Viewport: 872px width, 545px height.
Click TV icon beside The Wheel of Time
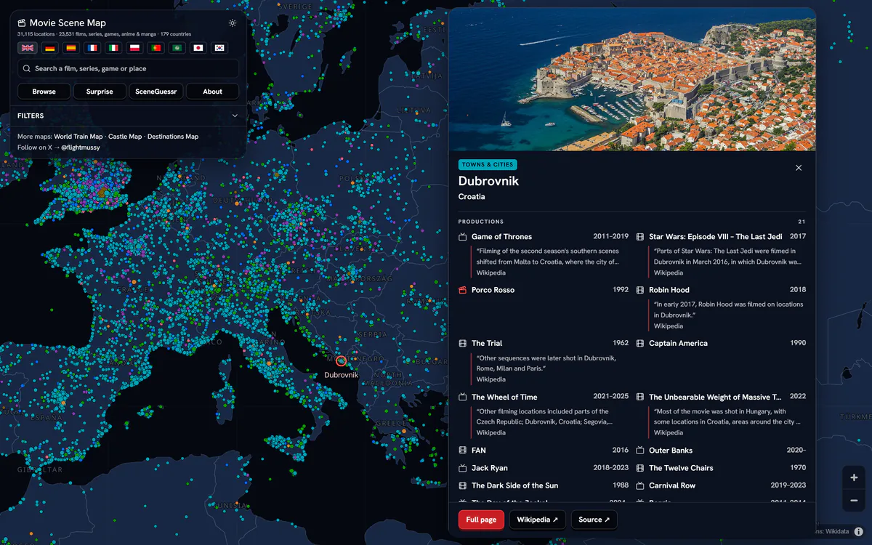tap(462, 397)
